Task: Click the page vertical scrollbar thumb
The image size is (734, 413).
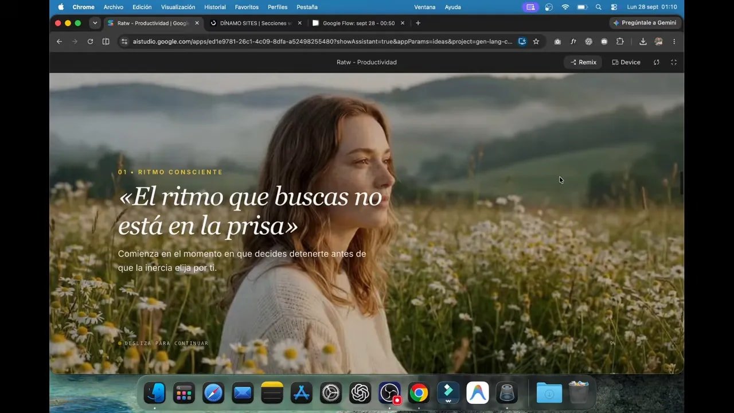Action: click(682, 183)
